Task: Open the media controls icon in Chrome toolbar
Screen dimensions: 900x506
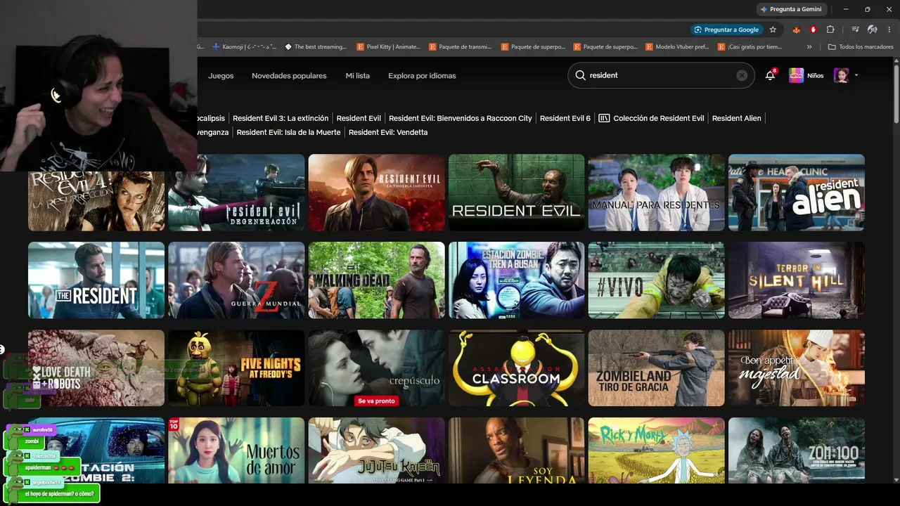Action: (855, 30)
